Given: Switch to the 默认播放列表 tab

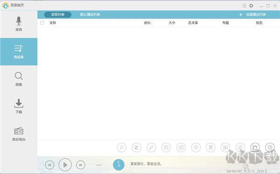Looking at the screenshot, I should (x=90, y=14).
